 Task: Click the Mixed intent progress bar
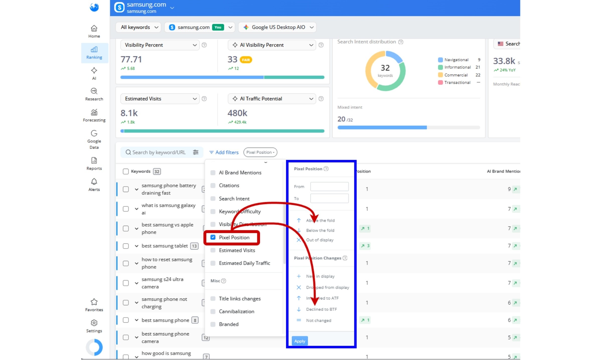point(408,128)
